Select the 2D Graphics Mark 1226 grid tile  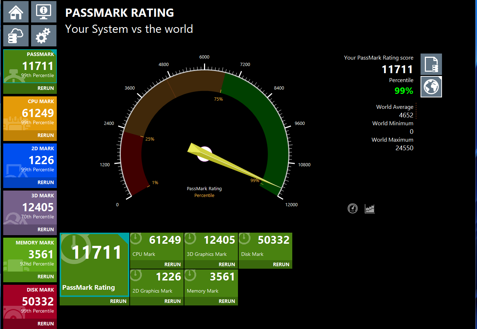(157, 283)
